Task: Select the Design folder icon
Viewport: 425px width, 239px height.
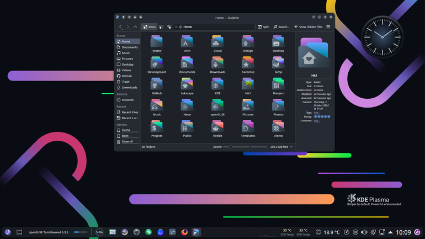Action: (248, 42)
